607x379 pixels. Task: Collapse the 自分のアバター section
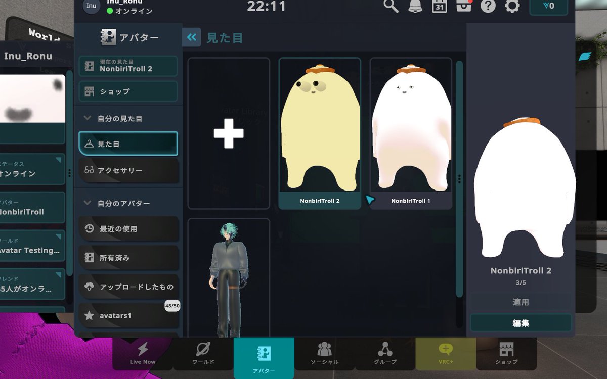coord(87,203)
